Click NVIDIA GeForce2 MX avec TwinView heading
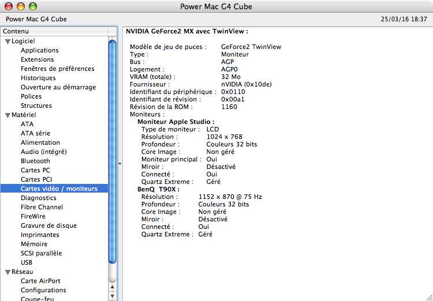433x301 pixels. (187, 32)
